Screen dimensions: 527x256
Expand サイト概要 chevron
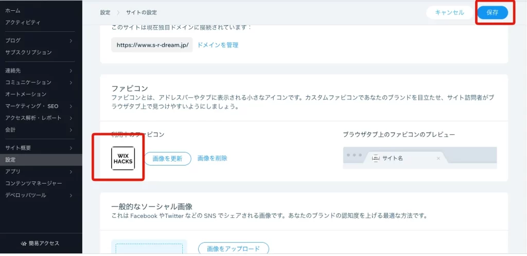[x=71, y=148]
